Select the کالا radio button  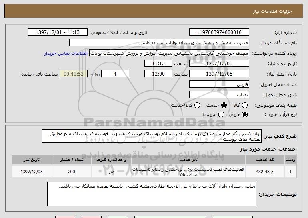coord(245,105)
